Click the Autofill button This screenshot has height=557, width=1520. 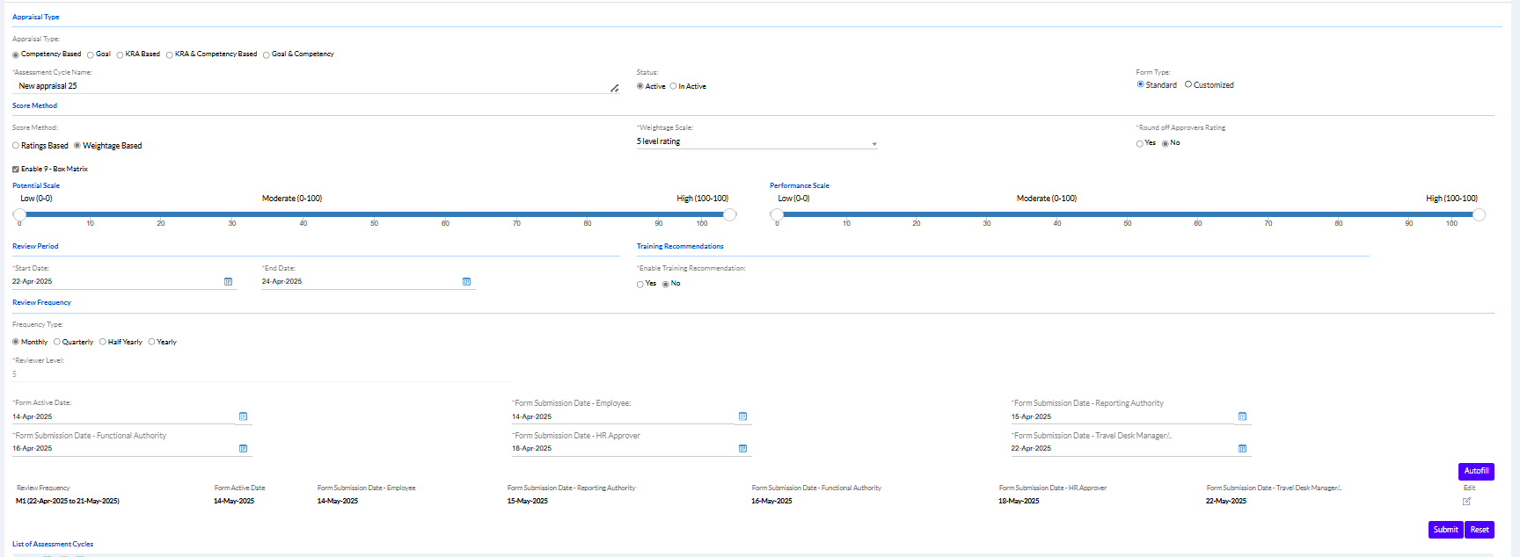(1475, 471)
